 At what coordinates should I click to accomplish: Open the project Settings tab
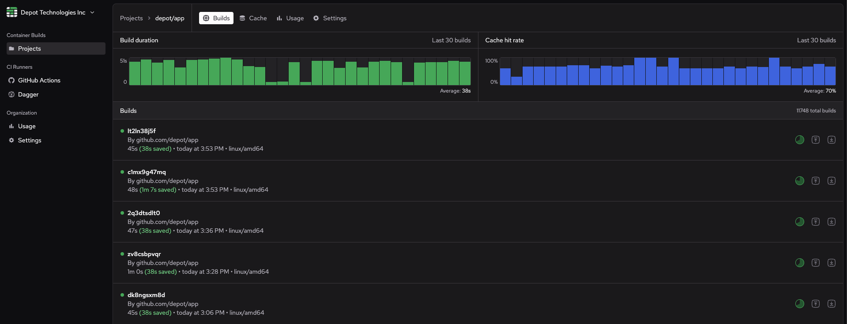tap(330, 18)
